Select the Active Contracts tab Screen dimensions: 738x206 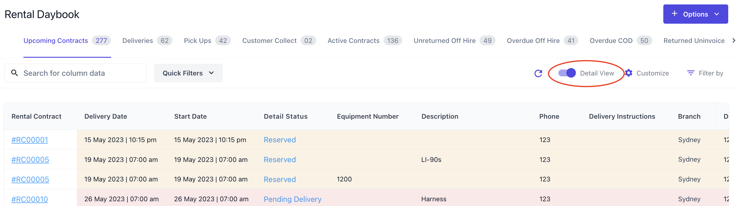tap(353, 41)
